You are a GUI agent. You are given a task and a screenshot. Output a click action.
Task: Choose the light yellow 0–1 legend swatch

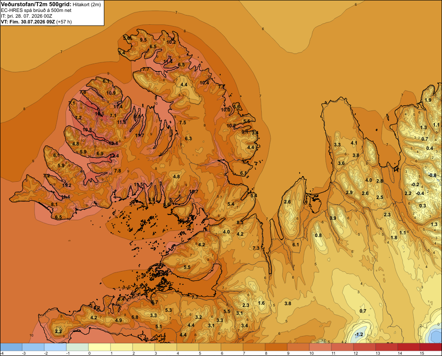point(99,347)
